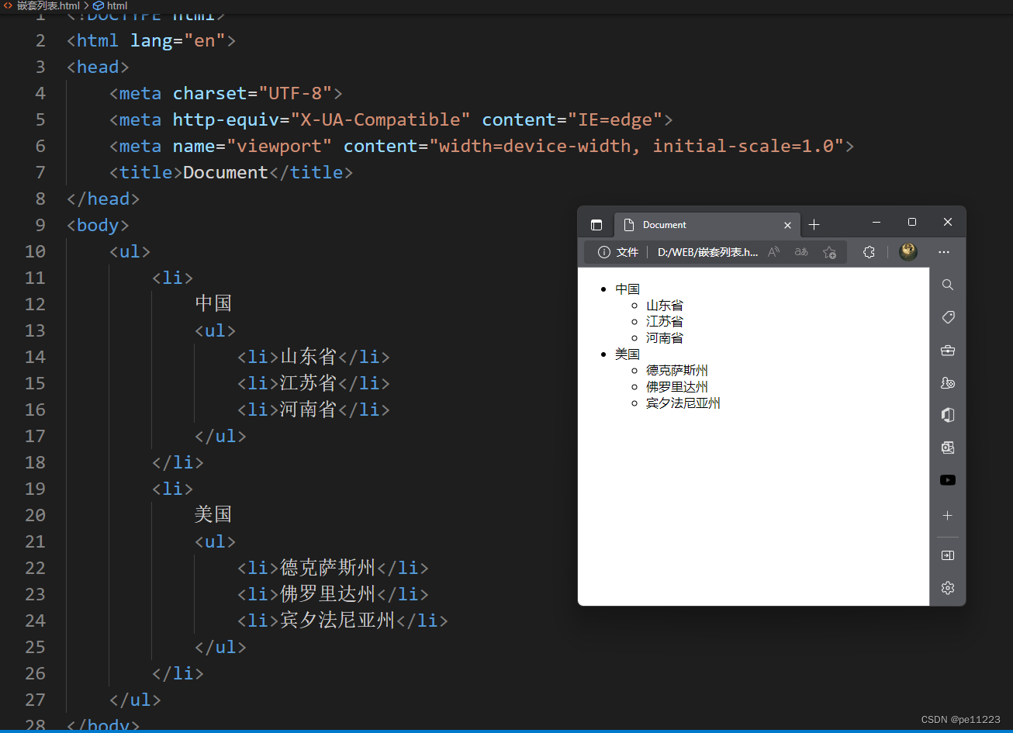Click 河南省 in code line 16
Screen dimensions: 1013x733
pos(308,409)
